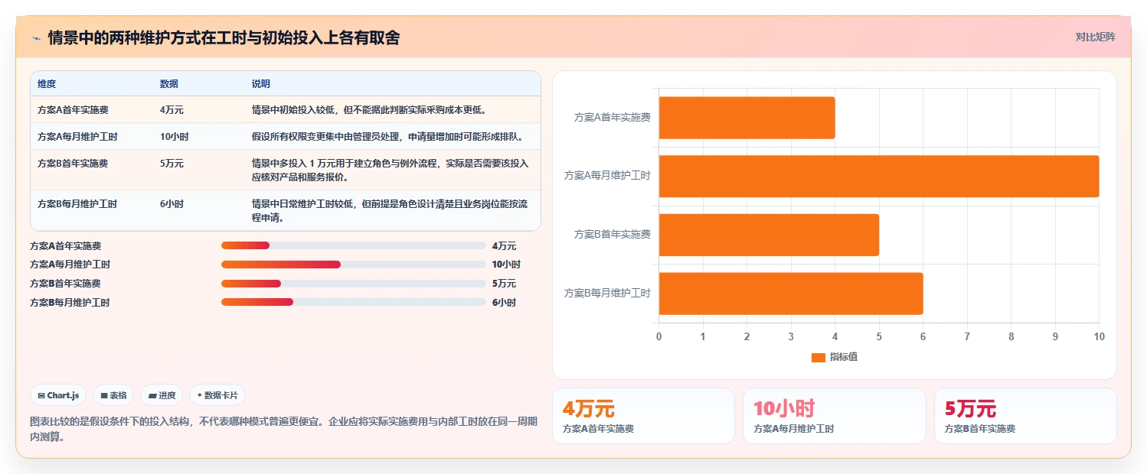Screen dimensions: 1147x474
Task: Click the lightning icon beside the title
Action: (x=36, y=38)
